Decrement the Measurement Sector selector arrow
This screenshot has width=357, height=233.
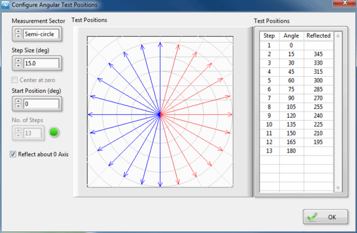(x=18, y=37)
